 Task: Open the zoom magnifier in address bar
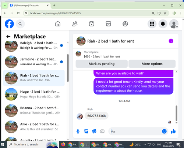[x=153, y=13]
